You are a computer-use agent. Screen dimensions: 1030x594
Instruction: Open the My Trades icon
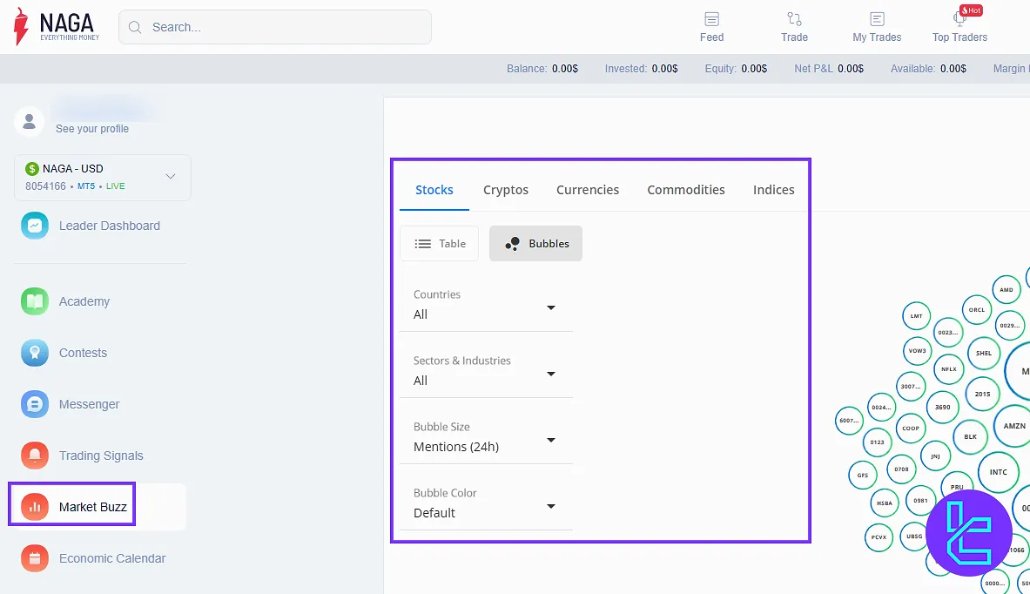(x=877, y=19)
